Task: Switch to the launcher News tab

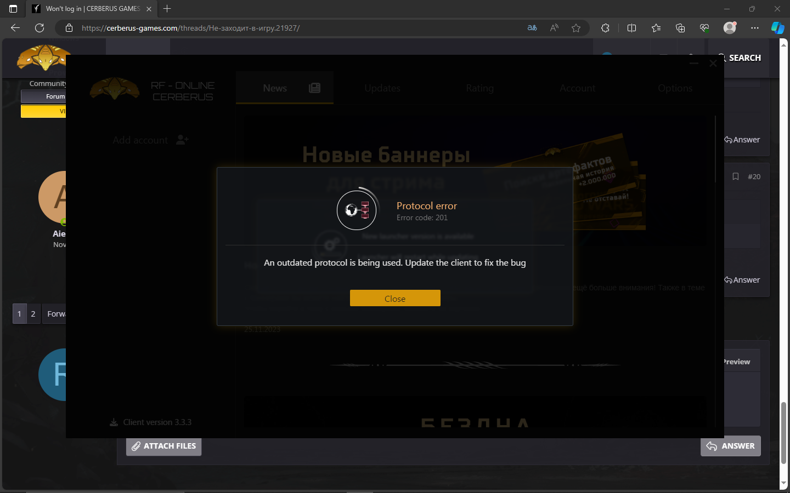Action: (285, 88)
